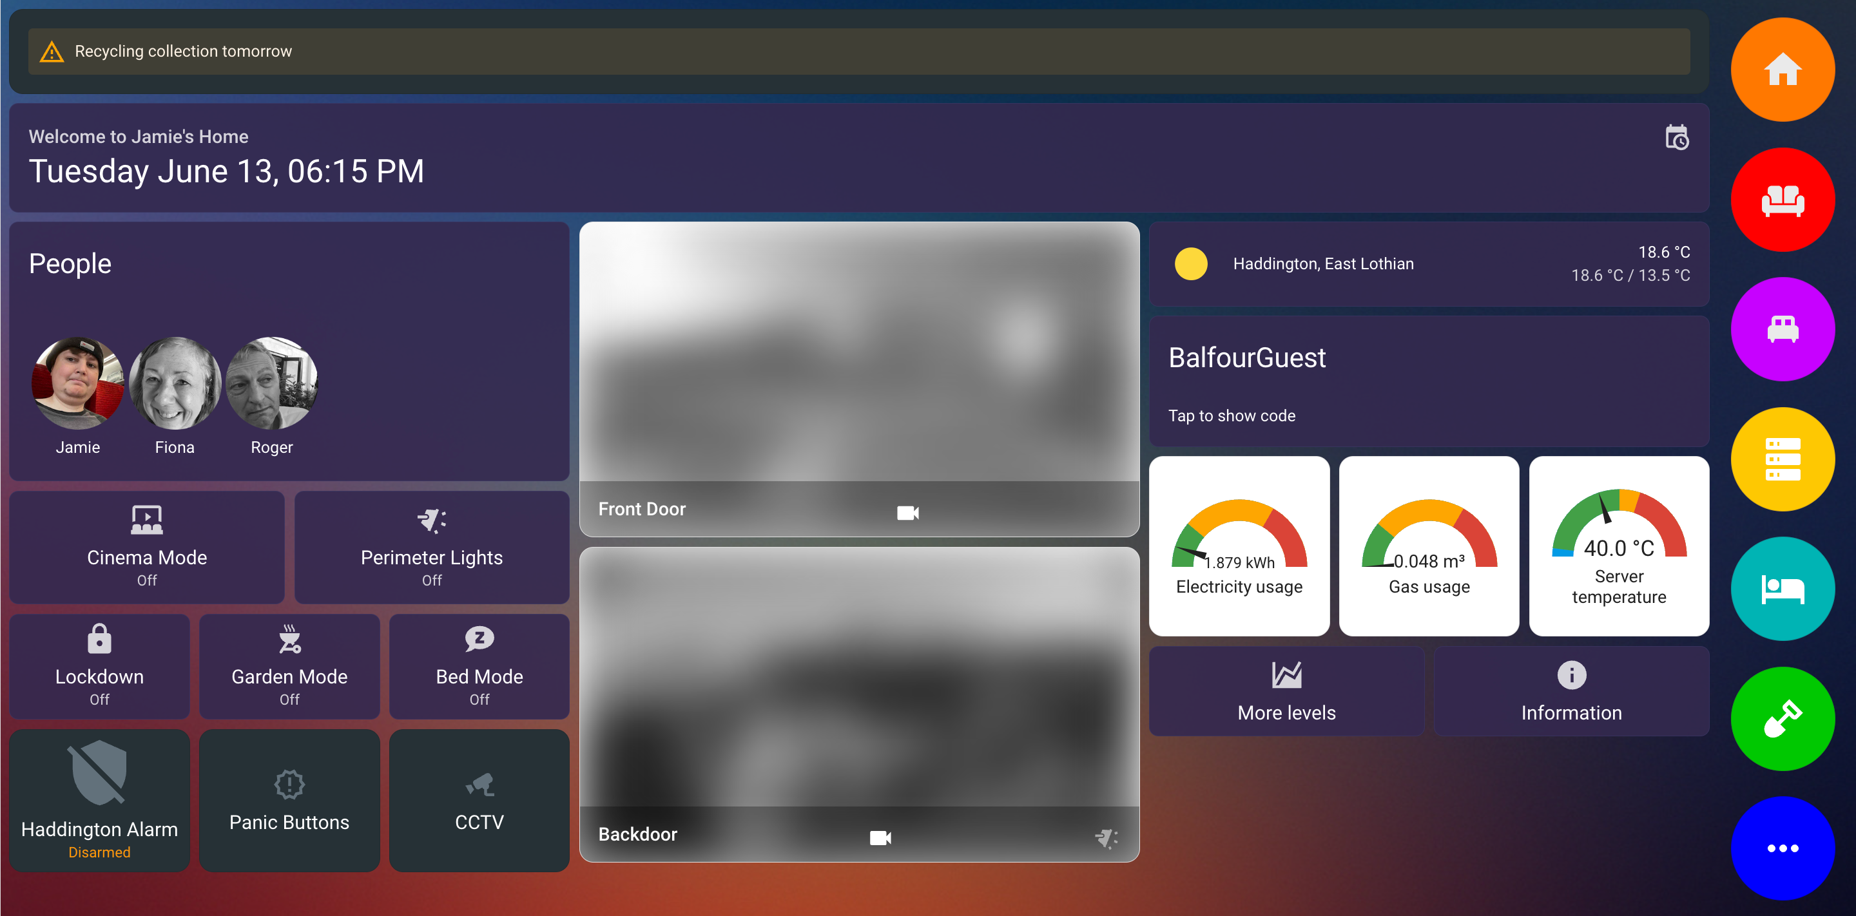Toggle Cinema Mode on
The width and height of the screenshot is (1856, 916).
coord(147,548)
